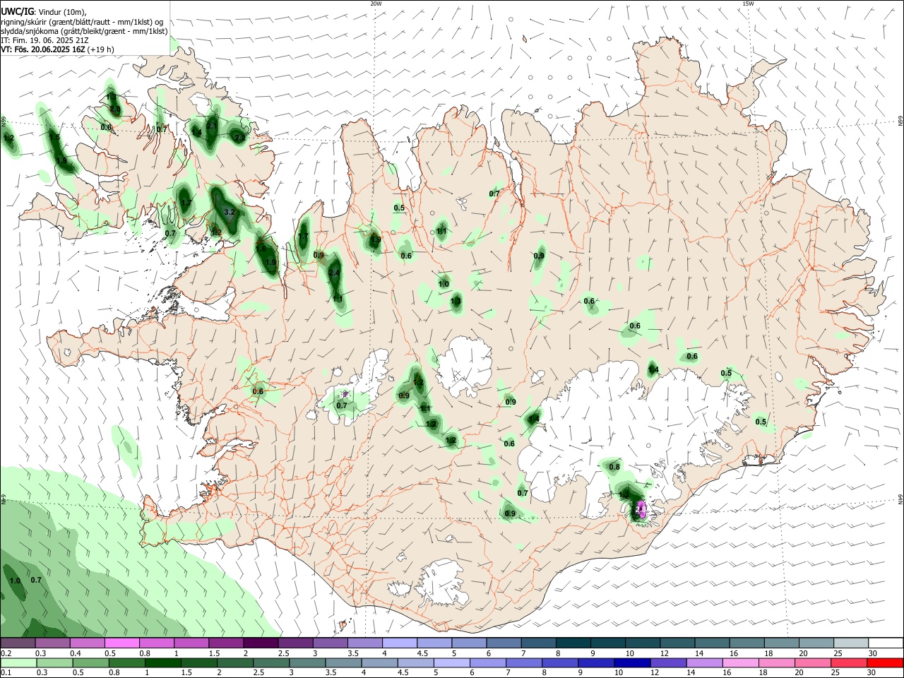Click the bright red swatch ending the rain scale
The height and width of the screenshot is (678, 904).
(x=885, y=662)
